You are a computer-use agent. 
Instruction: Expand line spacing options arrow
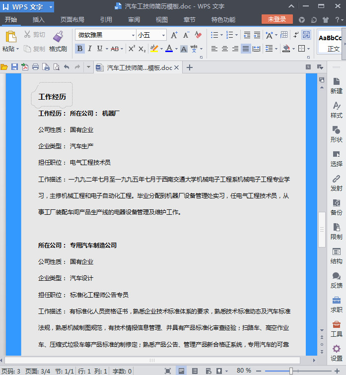click(x=276, y=49)
